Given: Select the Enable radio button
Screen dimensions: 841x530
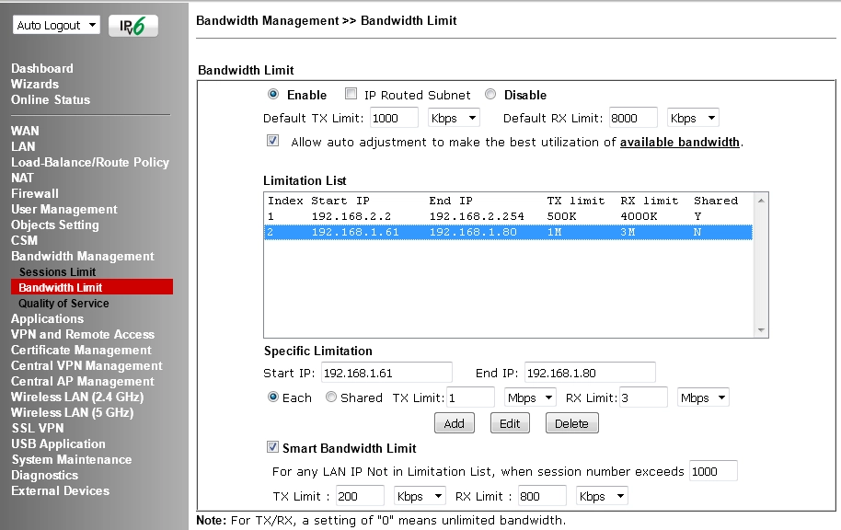Looking at the screenshot, I should click(273, 95).
